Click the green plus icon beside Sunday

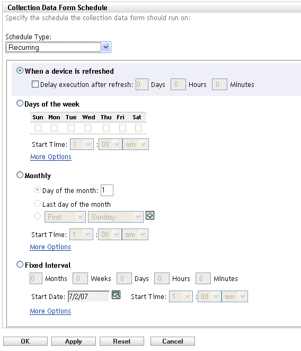pos(150,215)
